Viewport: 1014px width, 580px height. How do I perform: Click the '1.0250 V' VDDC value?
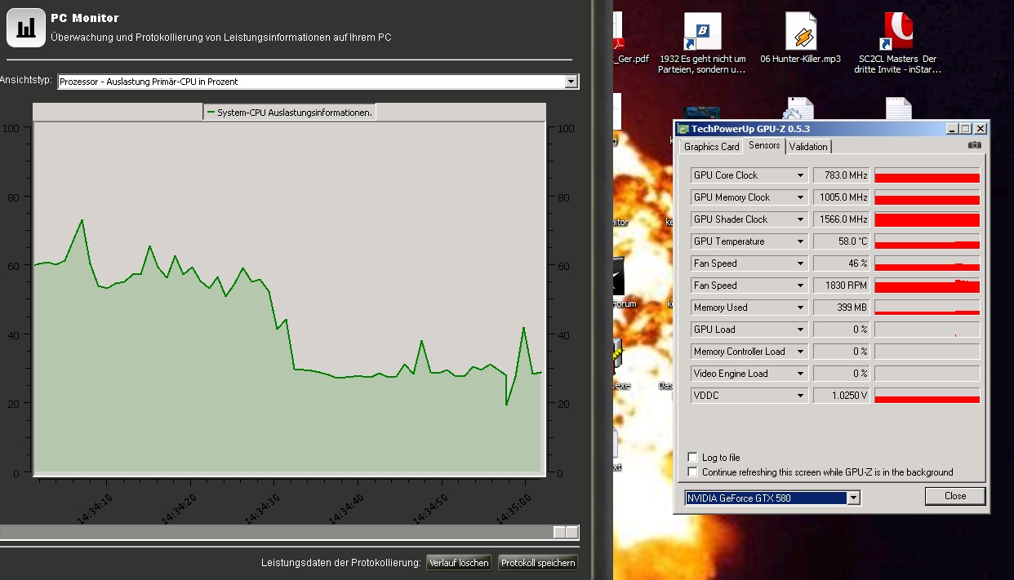tap(842, 396)
